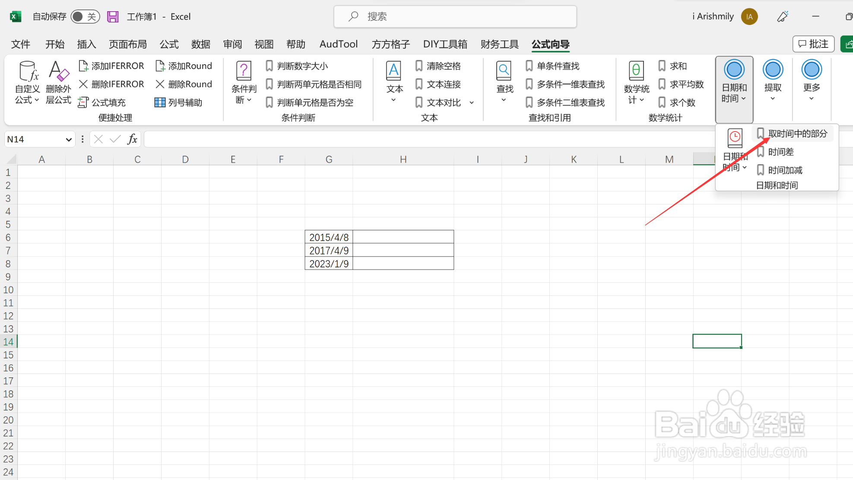The image size is (853, 480).
Task: Click 删除IFERROR in the ribbon
Action: [x=111, y=84]
